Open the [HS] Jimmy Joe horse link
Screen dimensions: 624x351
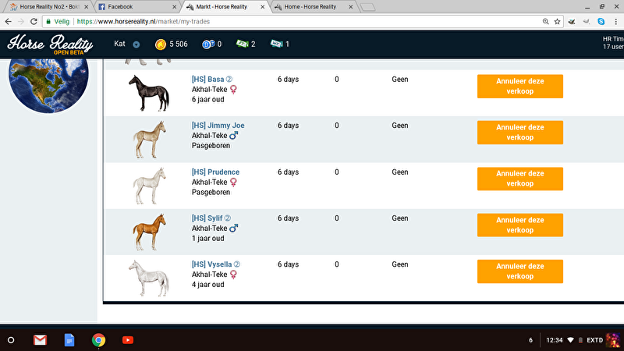tap(219, 126)
